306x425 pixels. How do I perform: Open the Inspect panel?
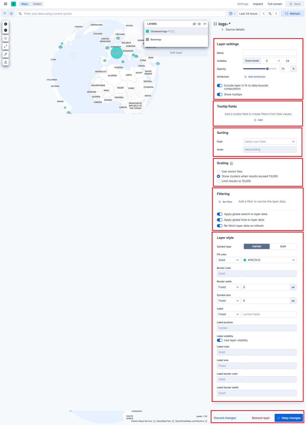click(258, 4)
